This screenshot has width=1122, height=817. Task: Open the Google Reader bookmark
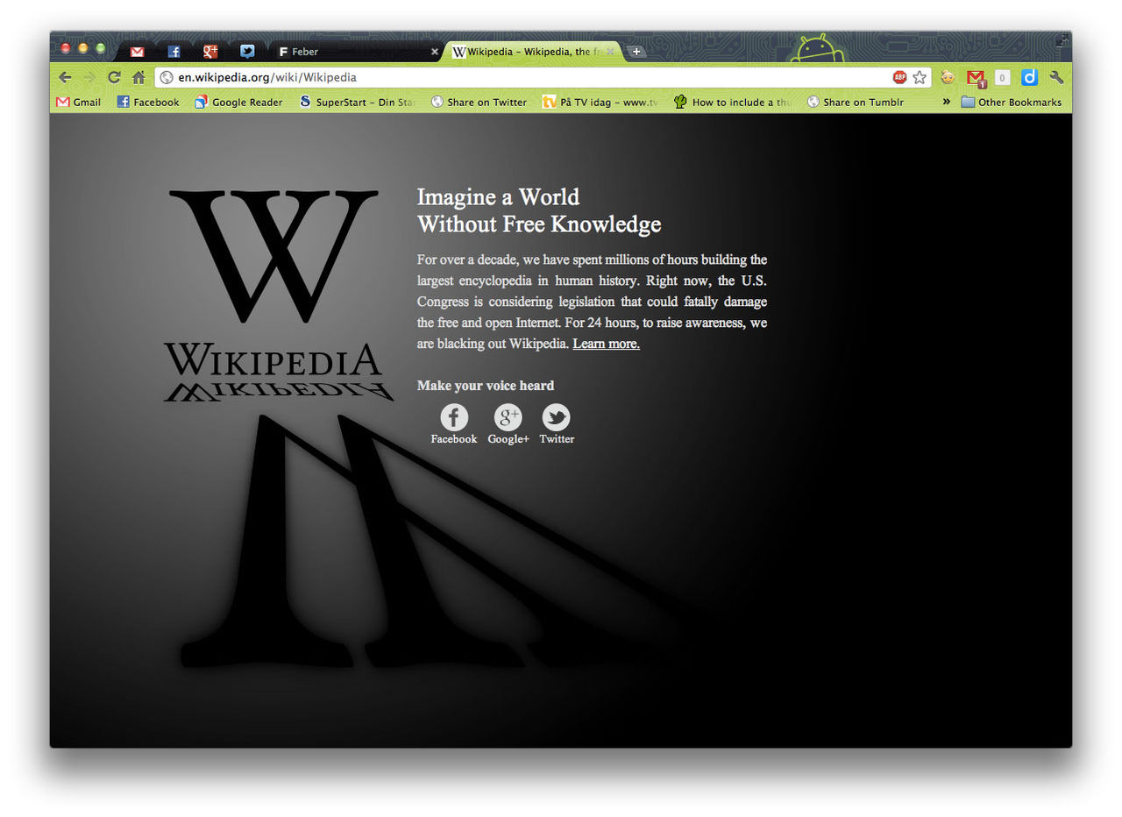pyautogui.click(x=238, y=102)
